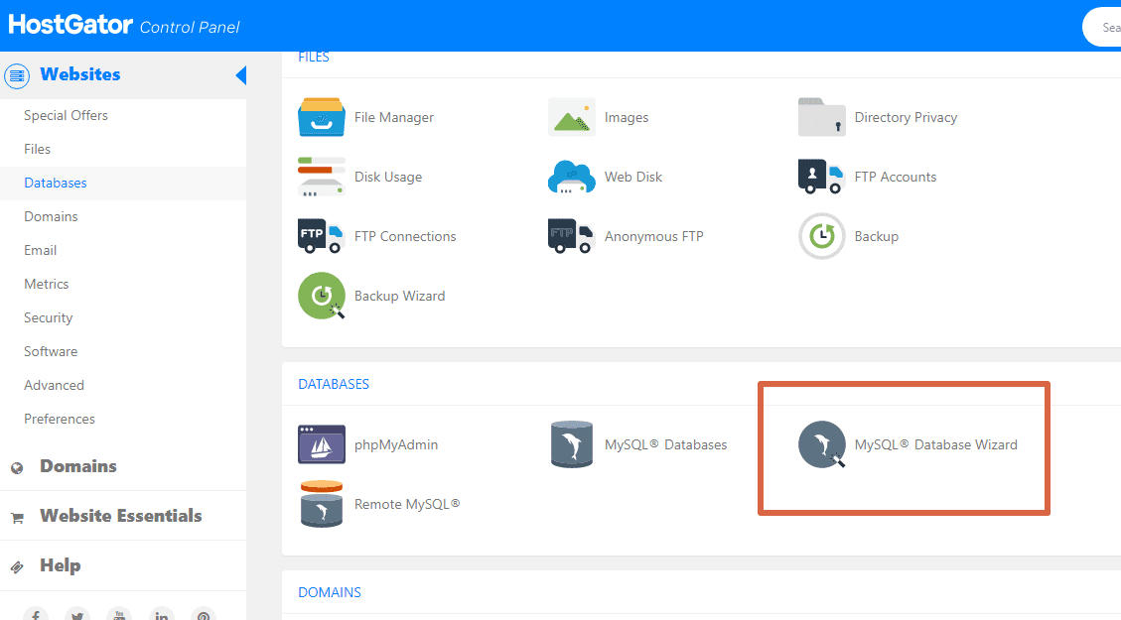Expand the Website Essentials section
1121x620 pixels.
[x=120, y=516]
